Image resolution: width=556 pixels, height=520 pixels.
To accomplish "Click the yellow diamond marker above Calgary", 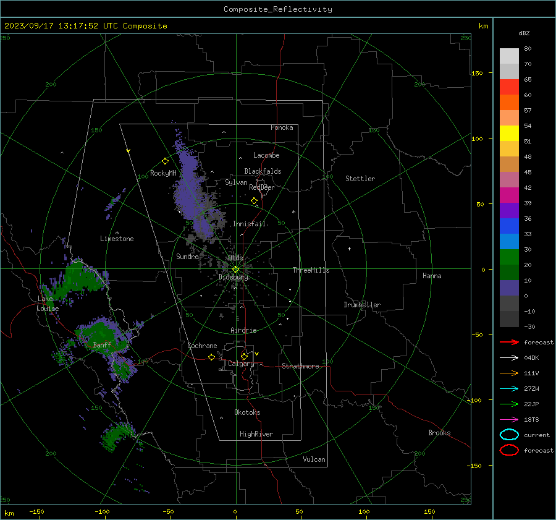I will [244, 356].
